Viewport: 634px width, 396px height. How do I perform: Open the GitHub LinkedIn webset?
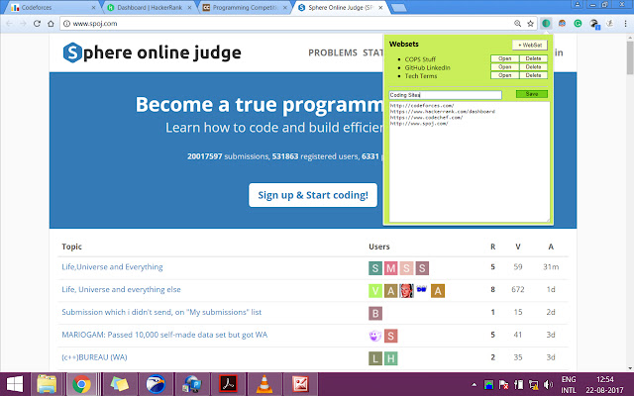point(504,67)
